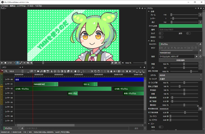Click the button at right of 長さ slider
Image resolution: width=205 pixels, height=134 pixels.
point(200,22)
